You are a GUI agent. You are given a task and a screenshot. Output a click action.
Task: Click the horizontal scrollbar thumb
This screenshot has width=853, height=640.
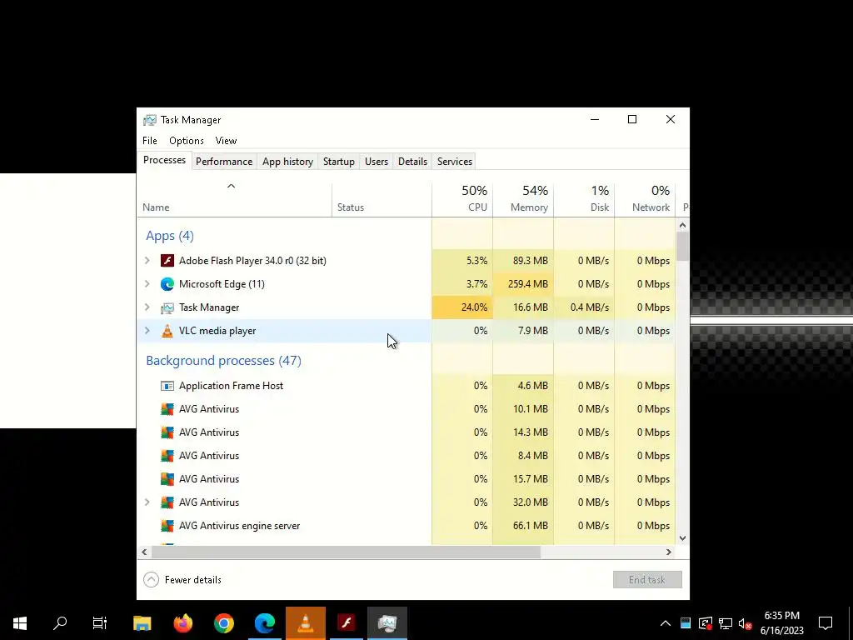tap(346, 552)
